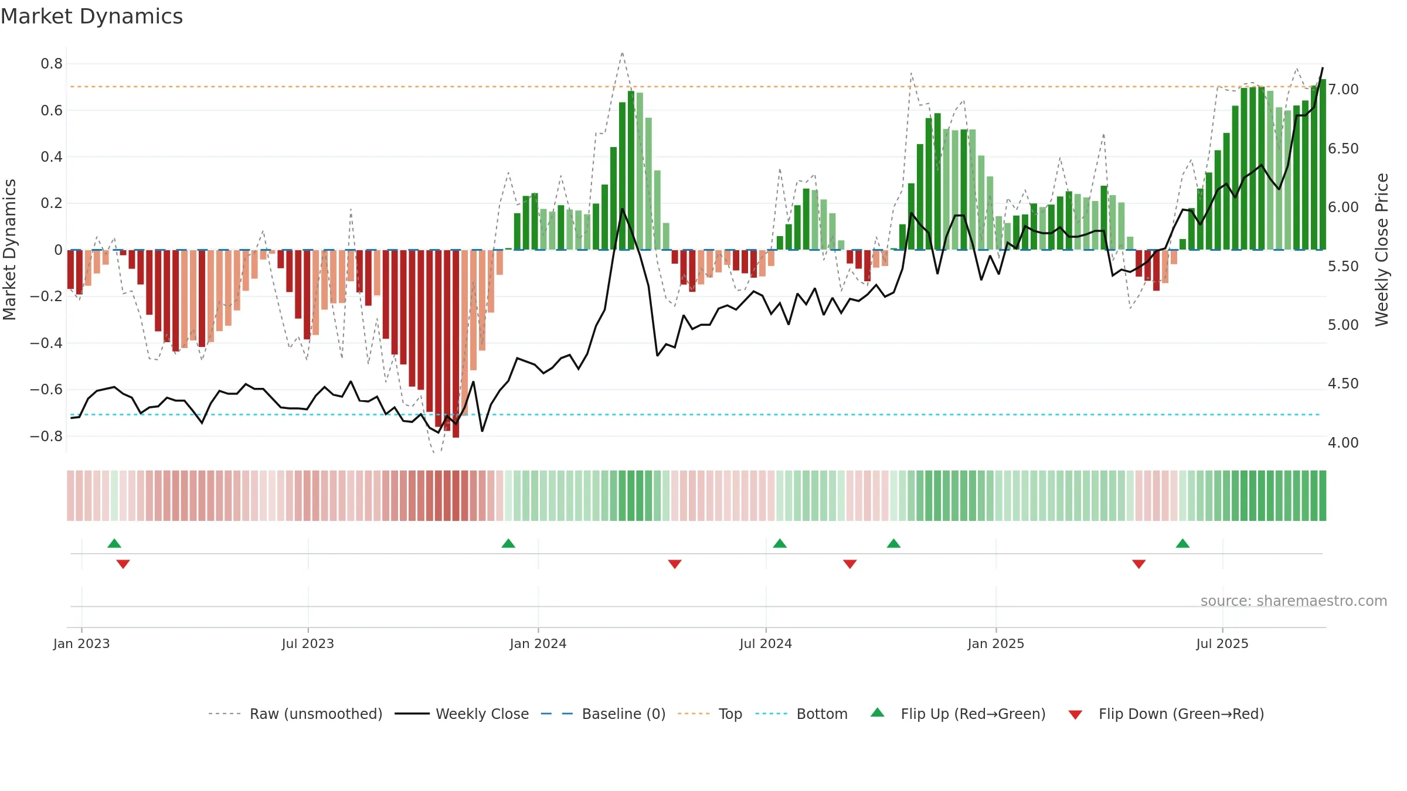
Task: Click the 0 baseline tick label on left axis
Action: tap(58, 250)
